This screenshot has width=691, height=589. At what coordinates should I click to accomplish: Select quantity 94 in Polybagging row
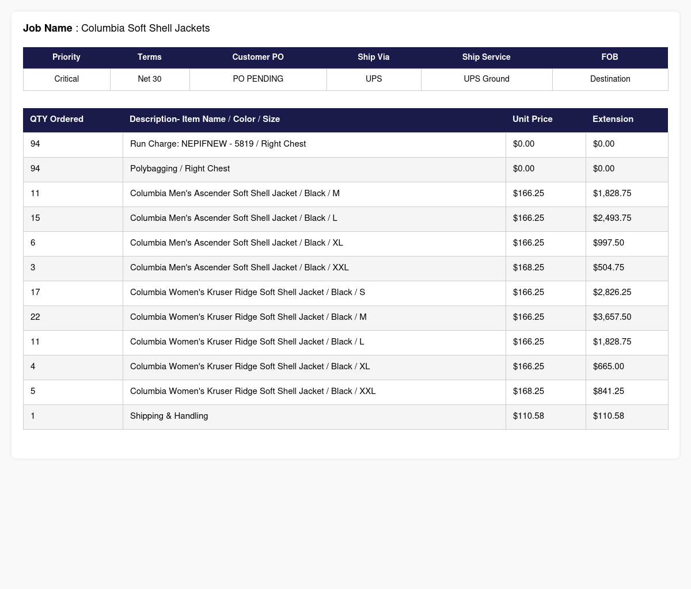pos(73,169)
